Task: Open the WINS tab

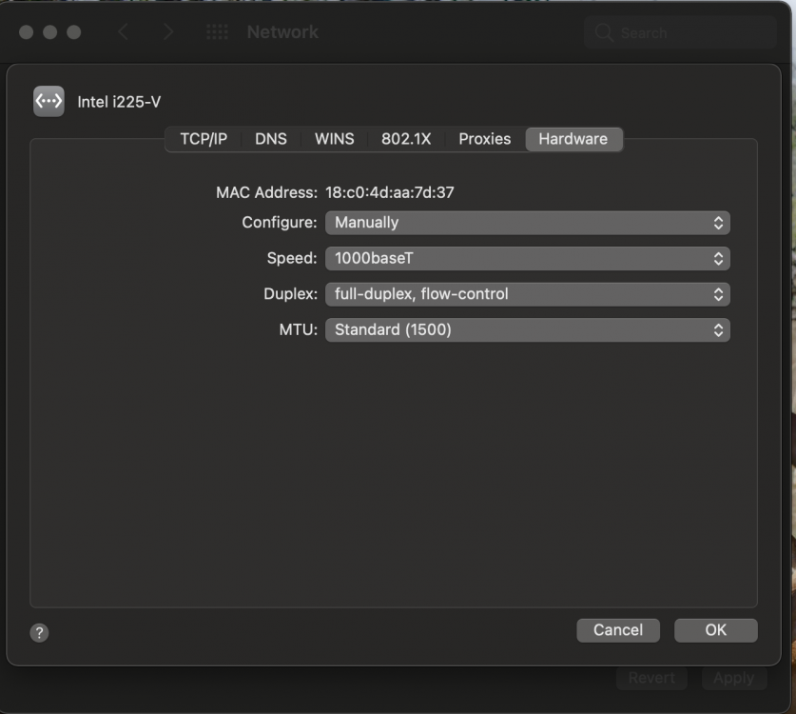Action: 334,139
